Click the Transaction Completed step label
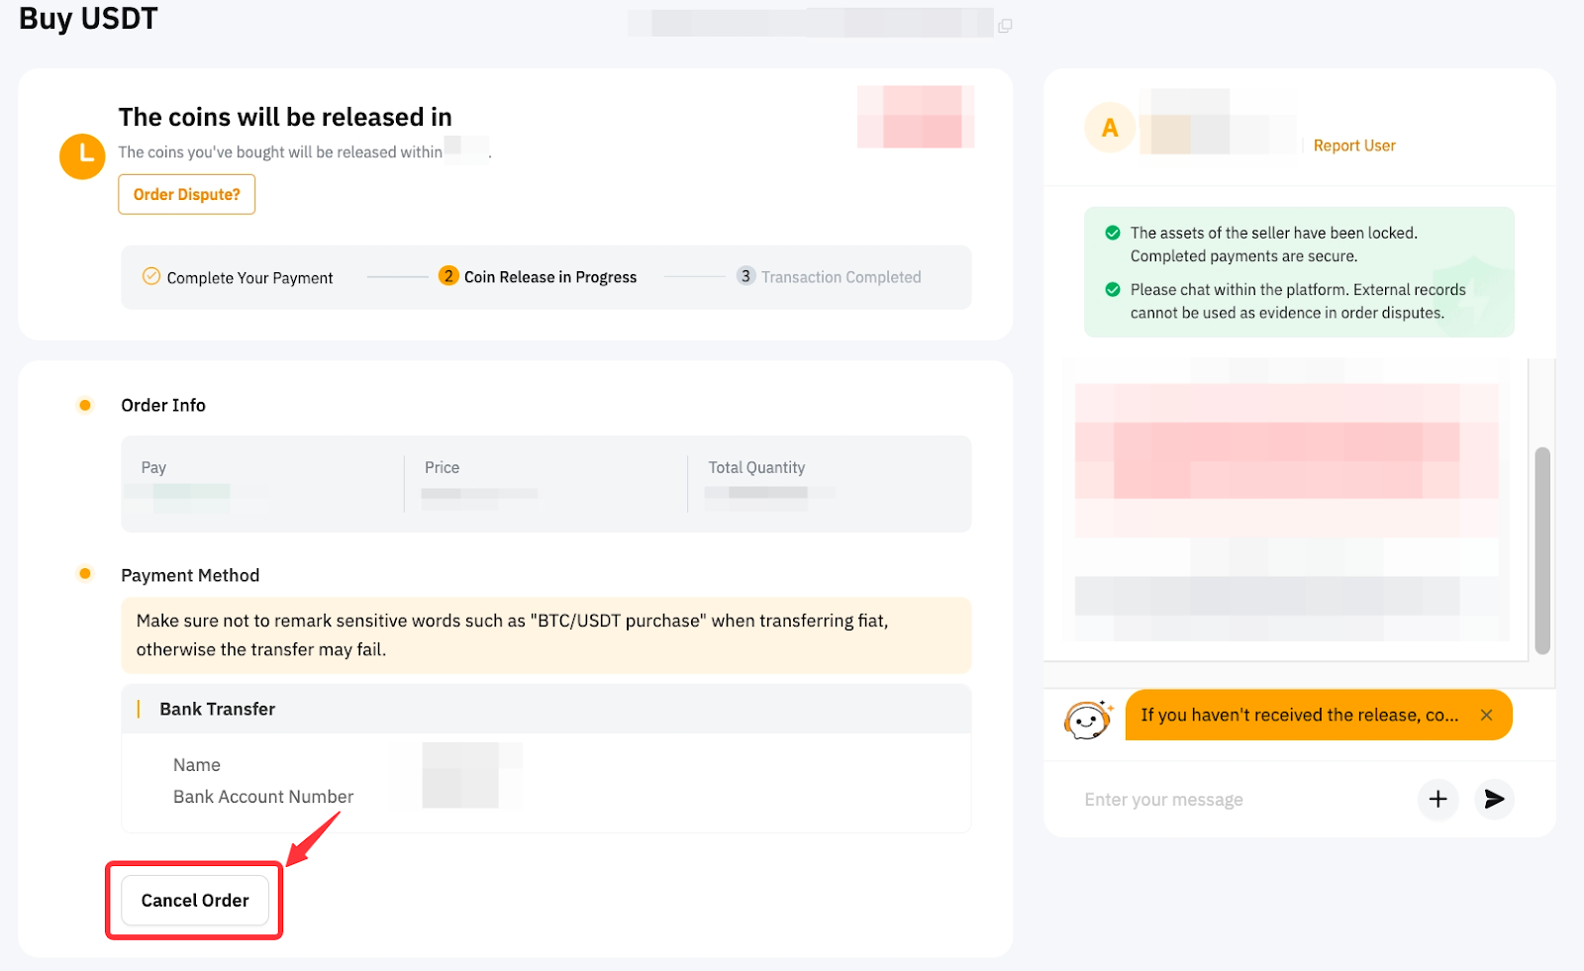1584x971 pixels. 841,277
